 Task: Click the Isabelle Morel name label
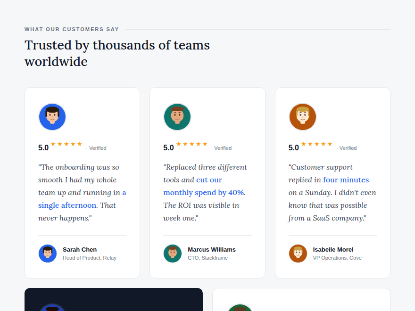(333, 250)
